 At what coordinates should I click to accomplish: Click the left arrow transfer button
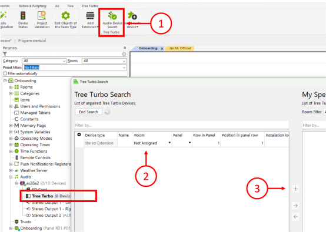(x=295, y=217)
